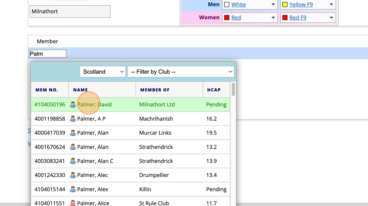Click membership number 4001242330
368x206 pixels.
50,175
